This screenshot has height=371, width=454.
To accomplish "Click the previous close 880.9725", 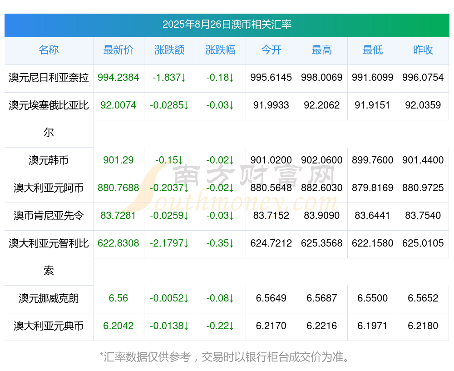I will [423, 188].
